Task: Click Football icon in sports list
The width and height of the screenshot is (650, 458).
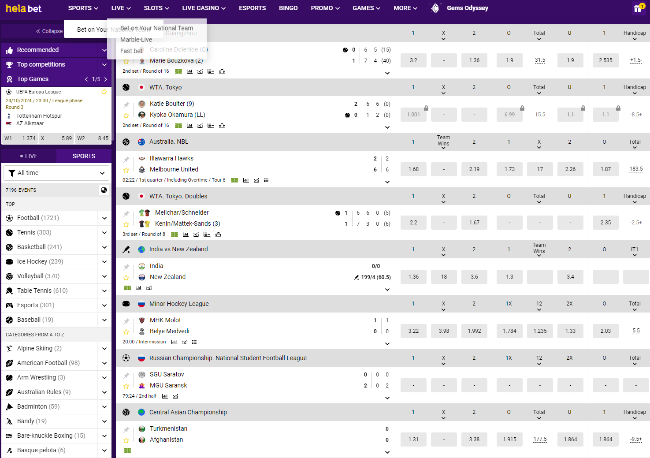Action: pyautogui.click(x=9, y=218)
